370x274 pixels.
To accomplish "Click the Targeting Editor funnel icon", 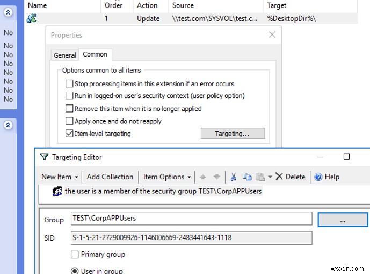I will coord(44,157).
